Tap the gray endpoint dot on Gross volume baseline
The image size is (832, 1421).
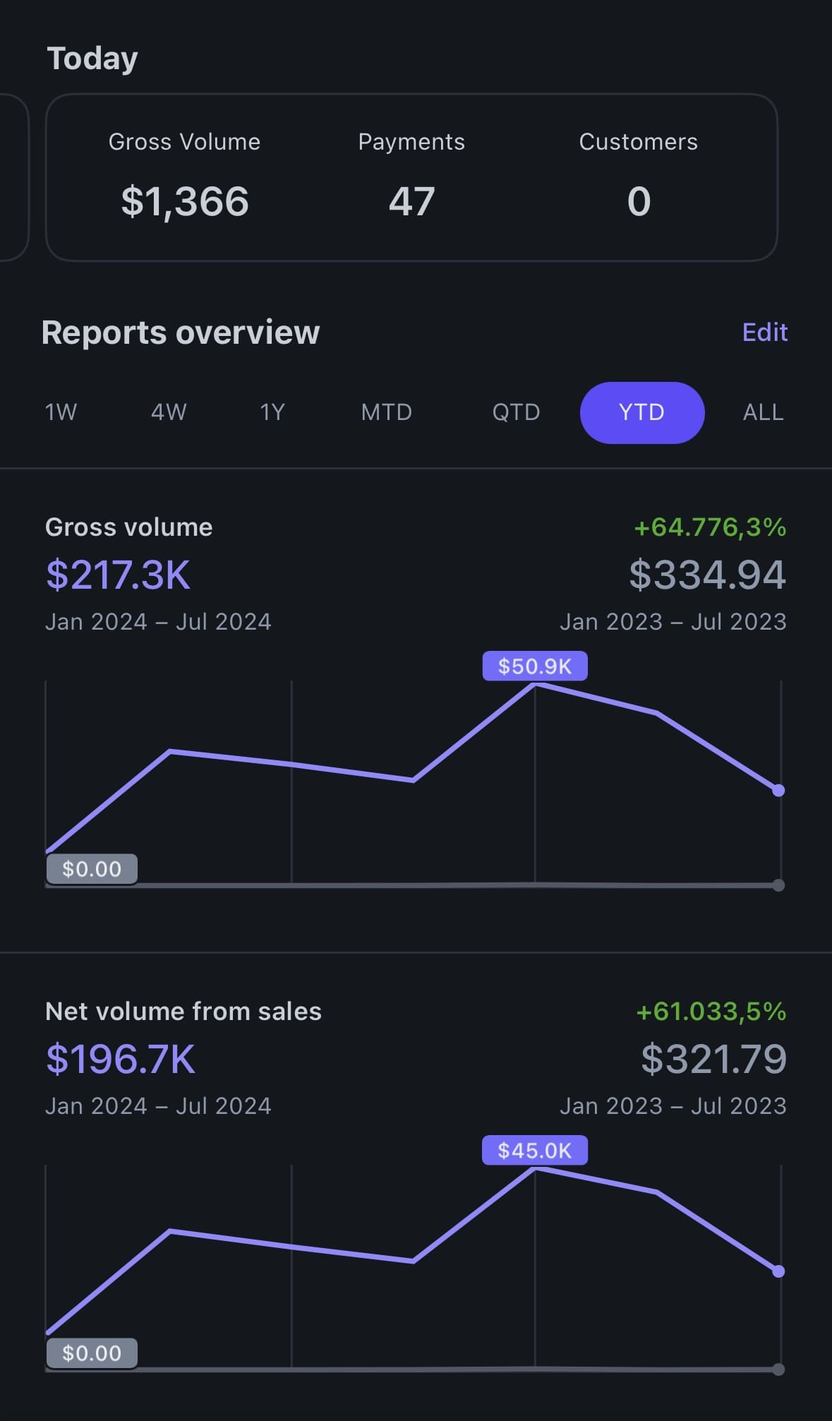pyautogui.click(x=778, y=885)
